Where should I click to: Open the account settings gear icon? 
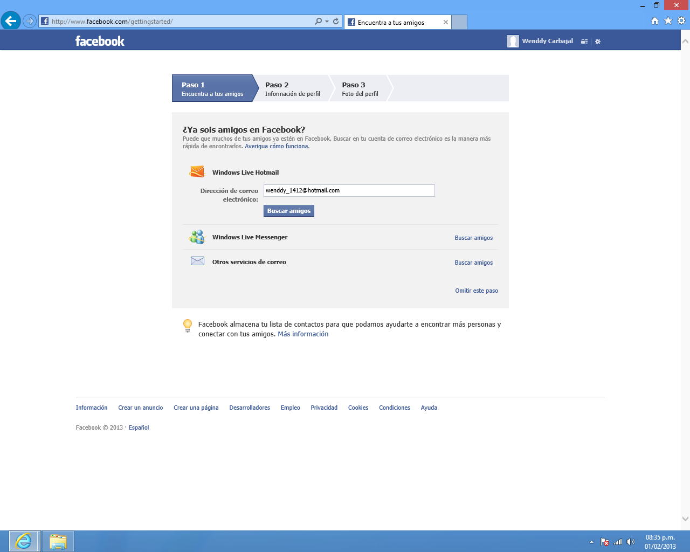tap(597, 41)
